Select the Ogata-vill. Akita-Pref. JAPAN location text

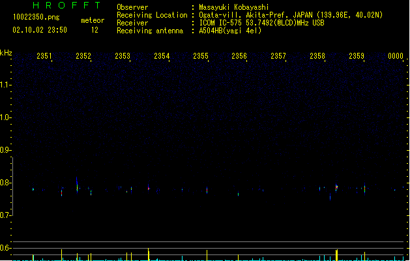[x=291, y=15]
